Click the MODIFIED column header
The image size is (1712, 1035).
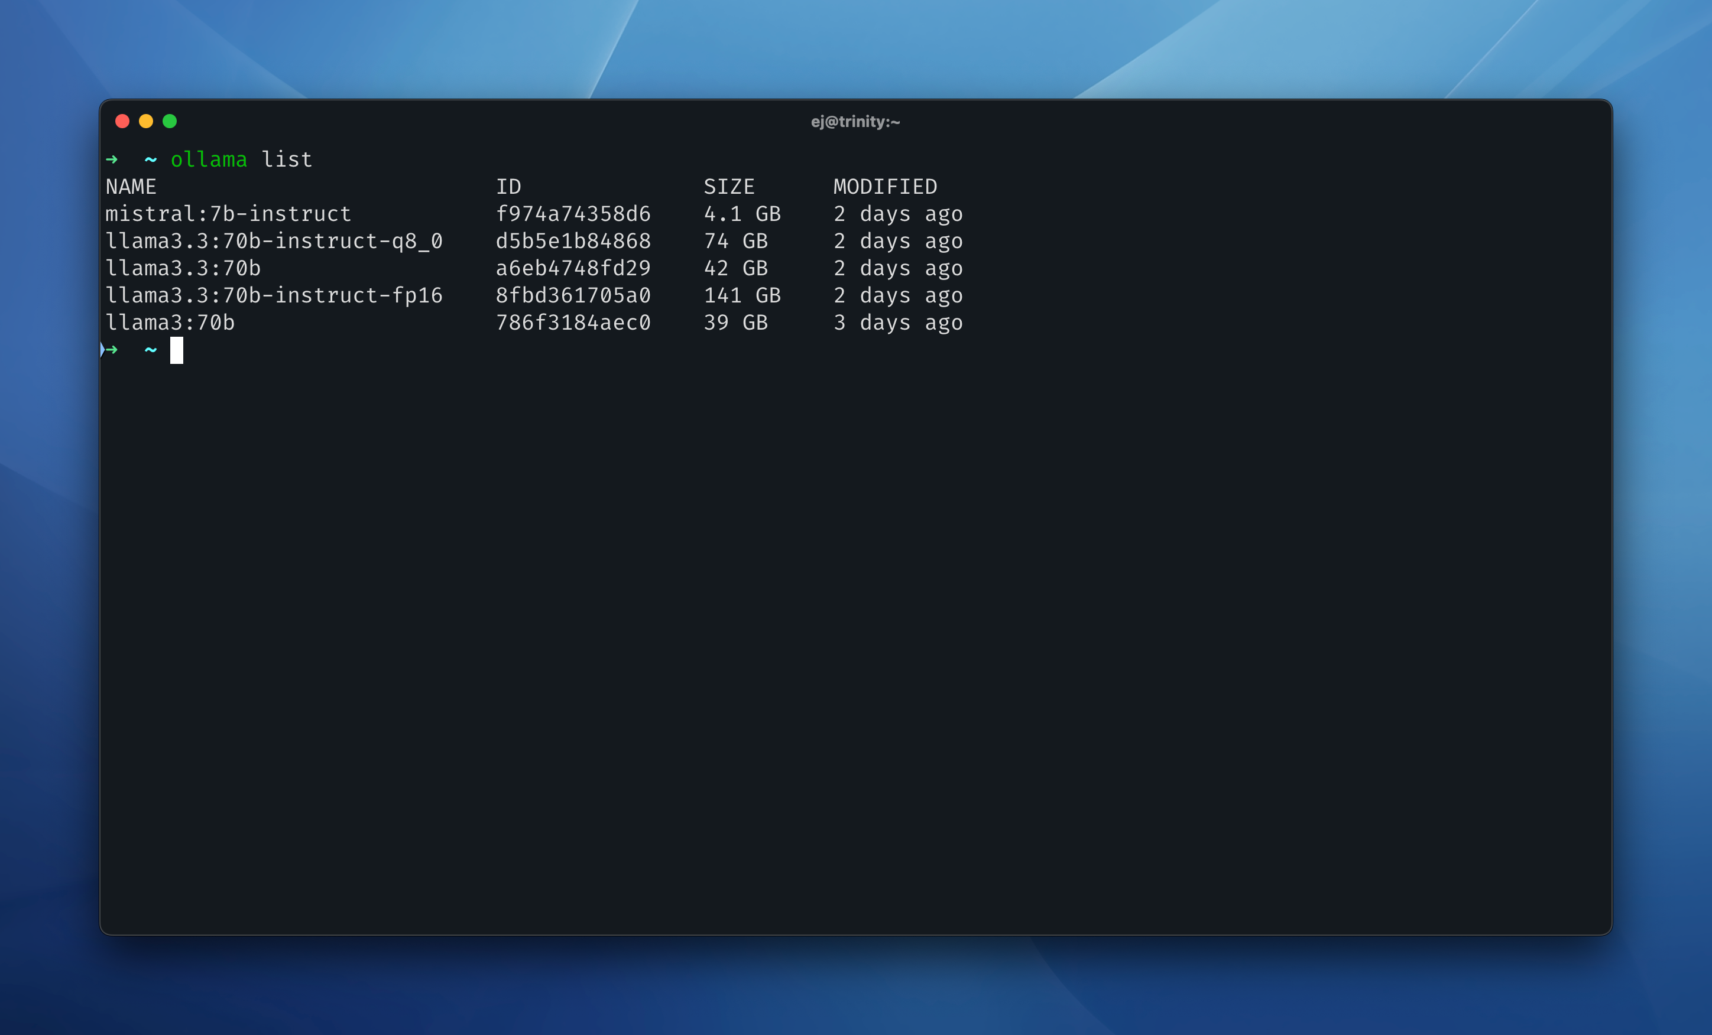[x=885, y=187]
